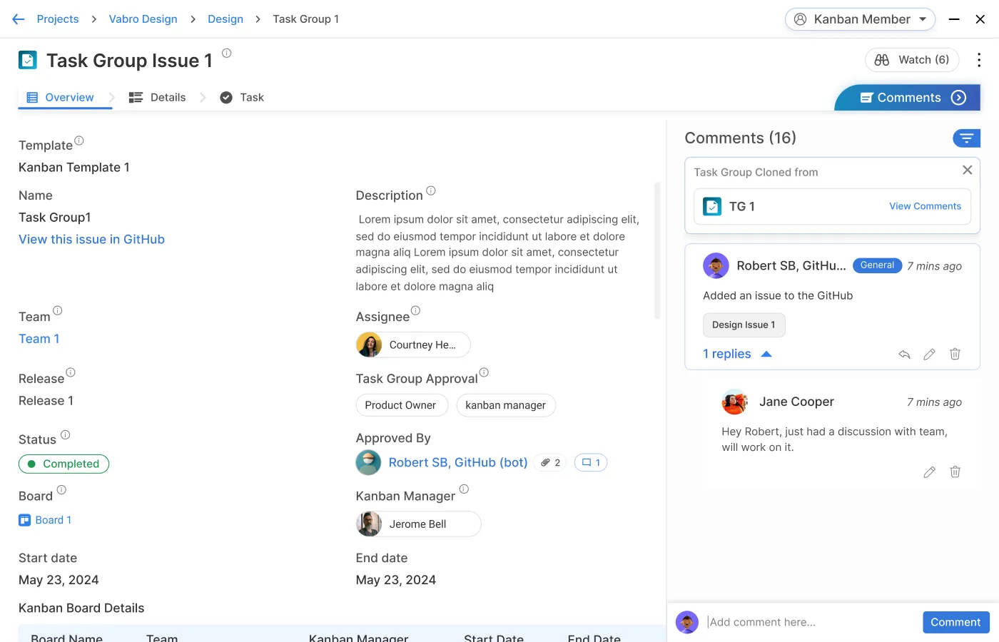Viewport: 999px width, 642px height.
Task: Edit Jane Cooper's reply with pencil icon
Action: 929,472
